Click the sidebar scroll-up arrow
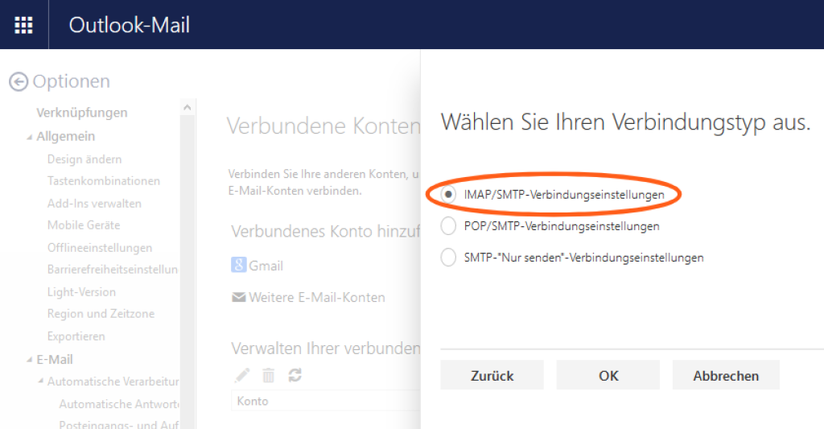The image size is (824, 429). (187, 108)
